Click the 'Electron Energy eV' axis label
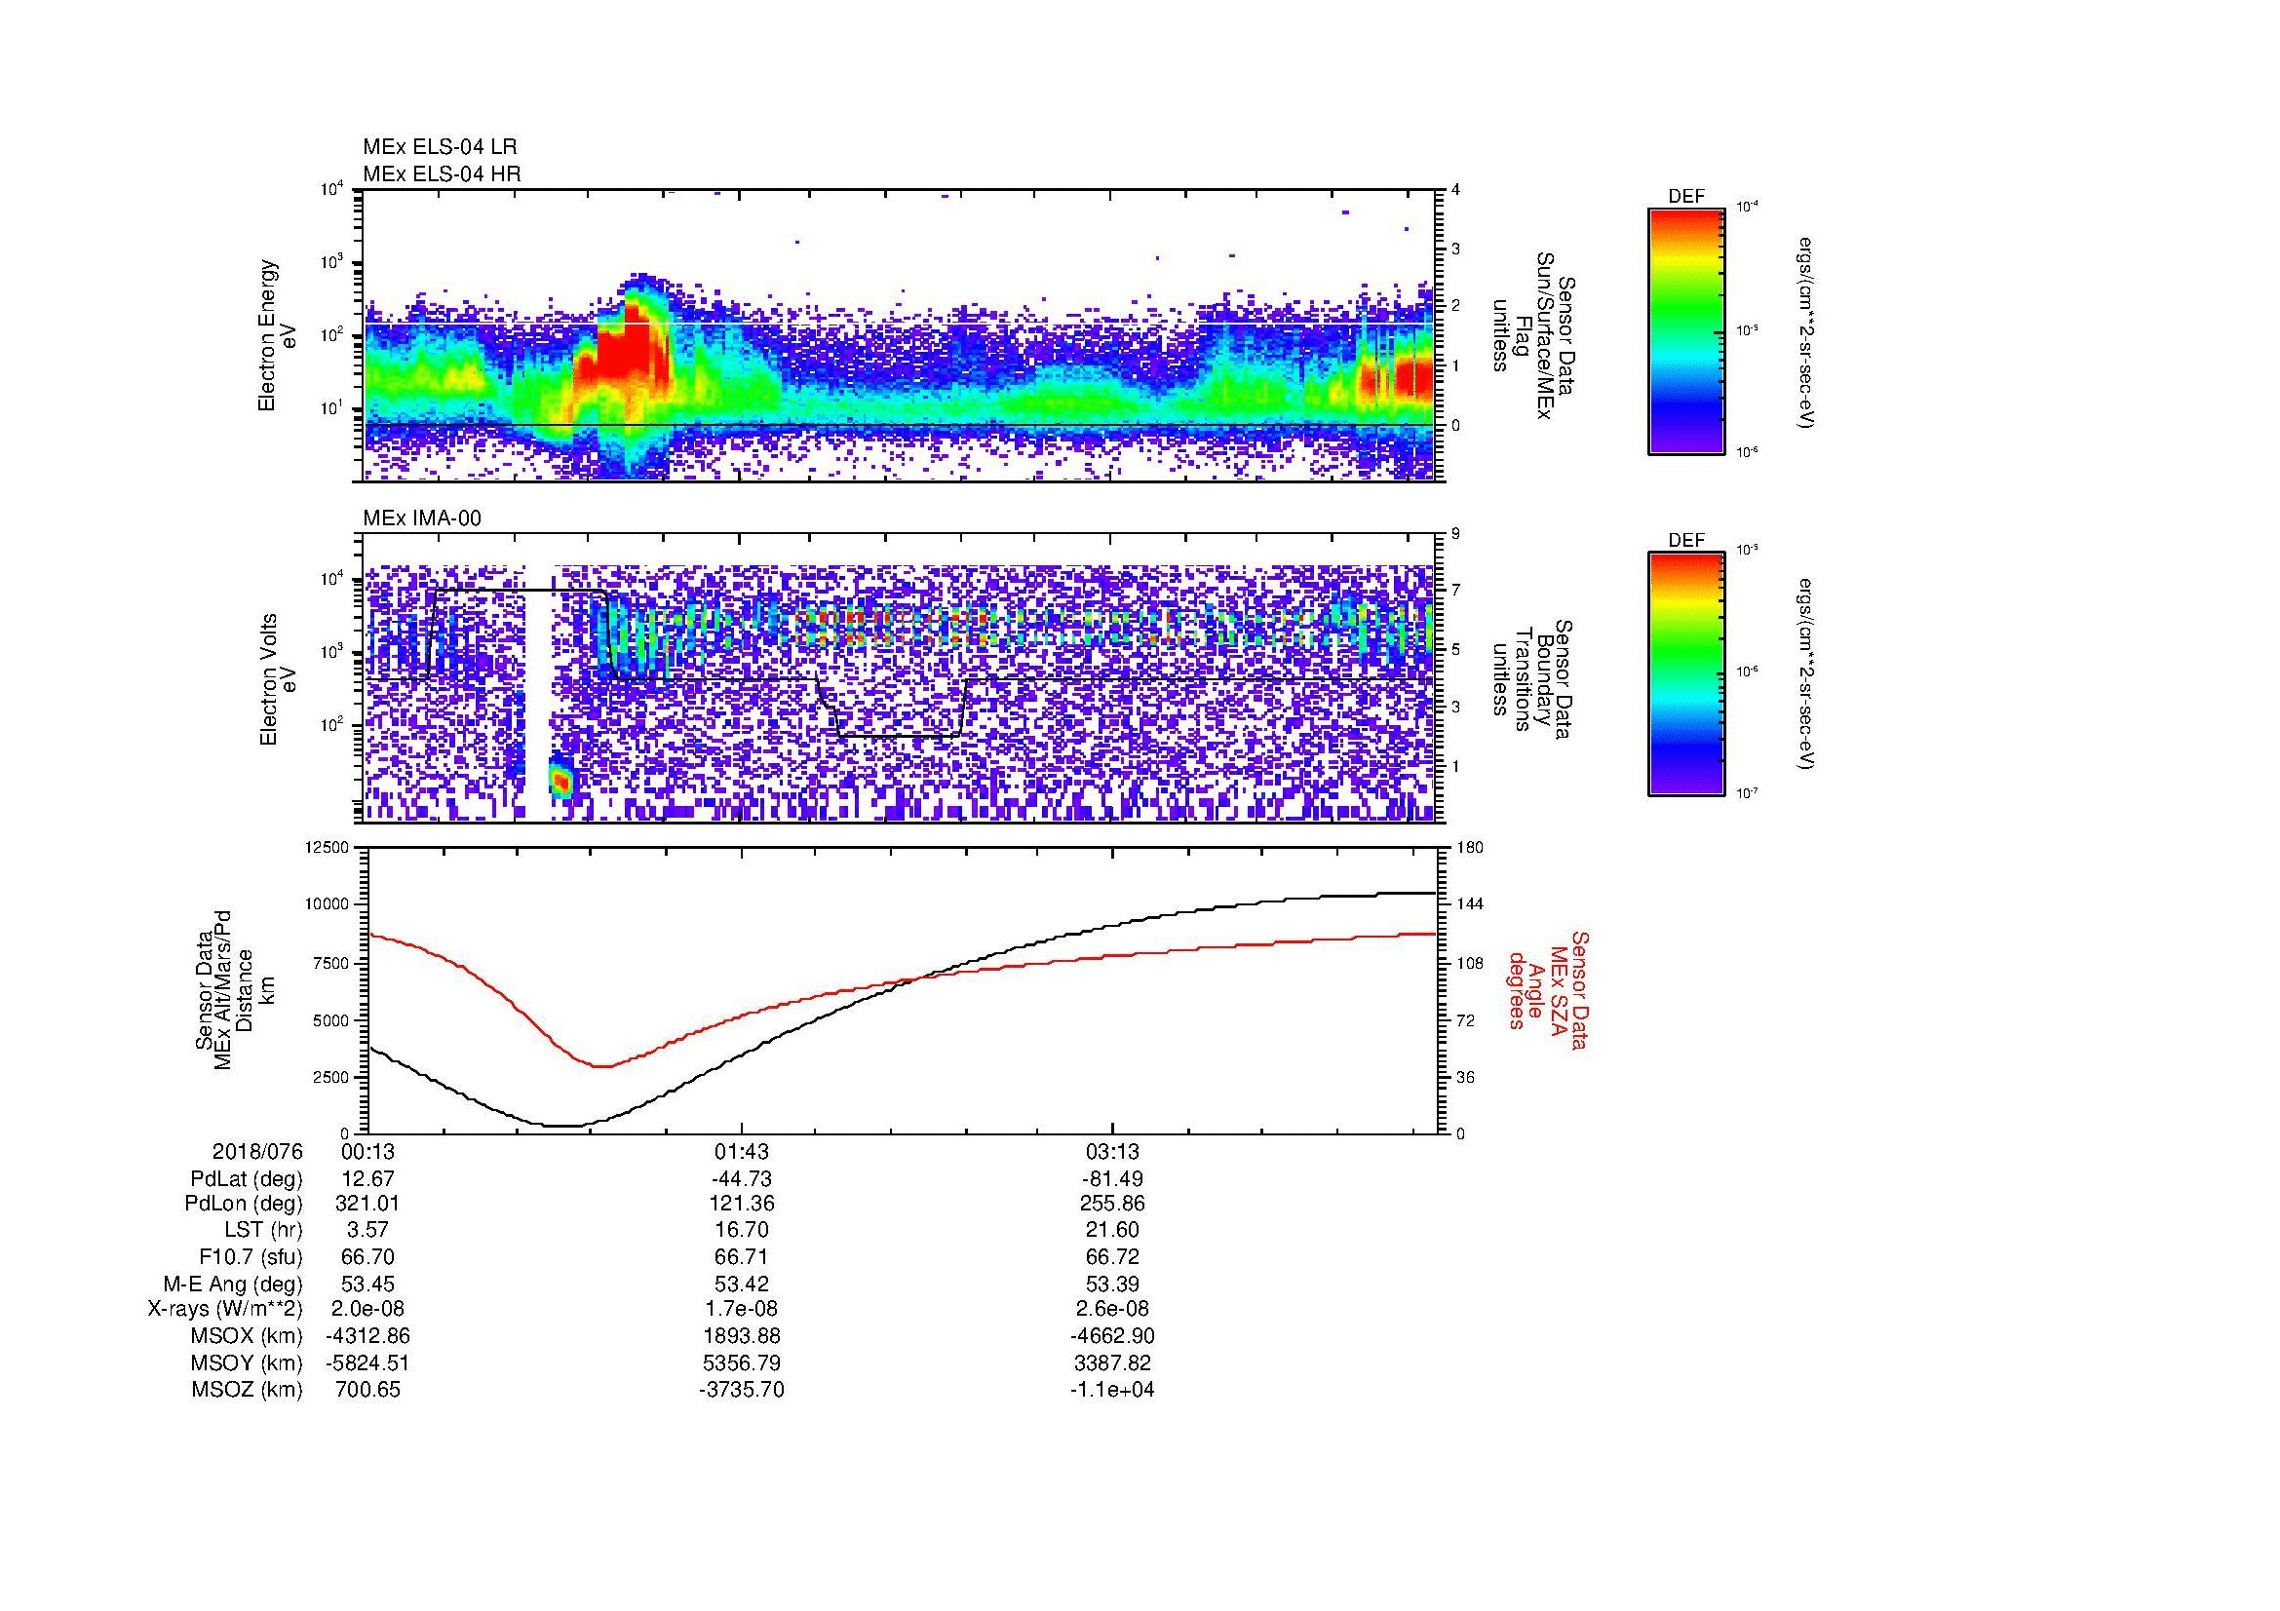 277,335
